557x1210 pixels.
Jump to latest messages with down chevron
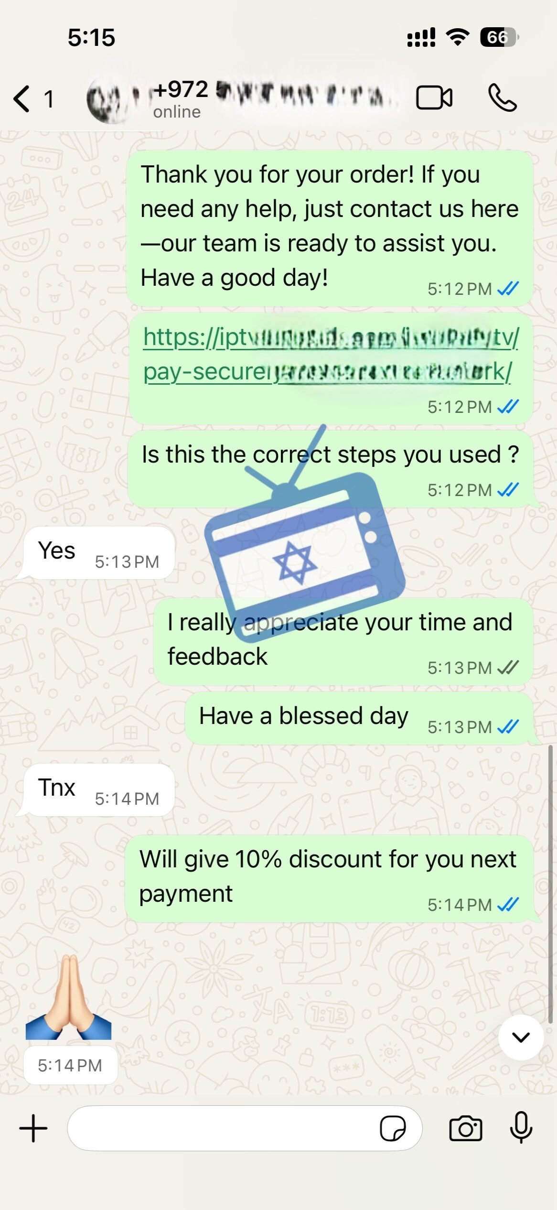[x=521, y=1037]
